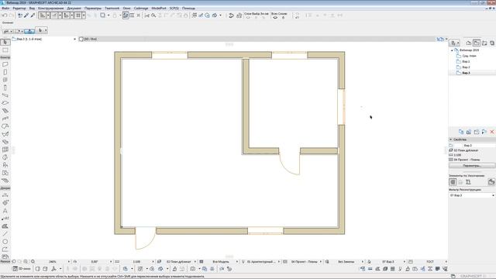The image size is (496, 279).
Task: Select the Line tool
Action: tap(5, 234)
